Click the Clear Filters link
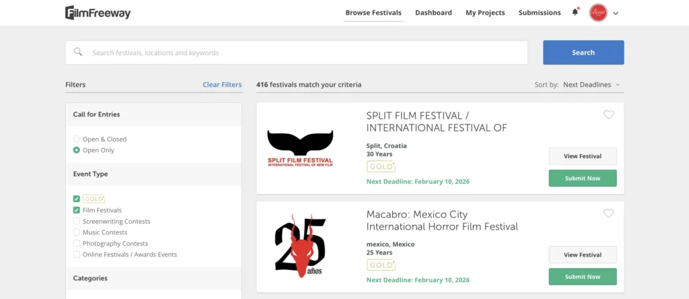This screenshot has width=689, height=299. coord(222,85)
